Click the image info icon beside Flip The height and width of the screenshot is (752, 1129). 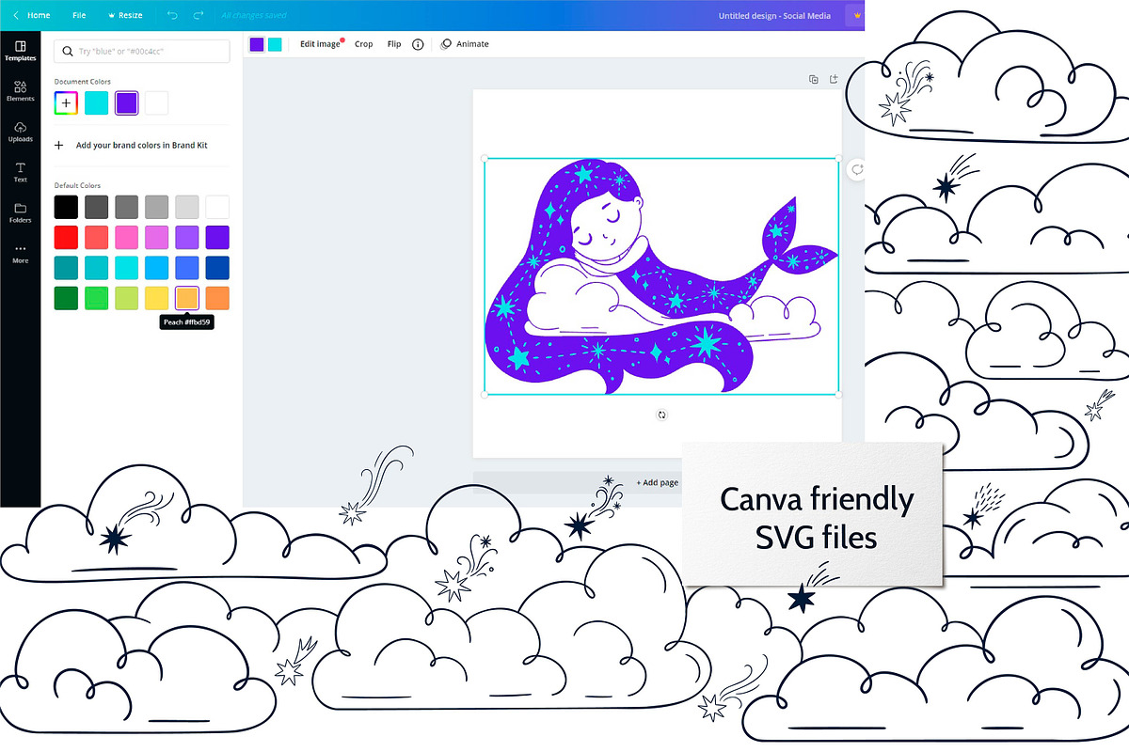[418, 44]
